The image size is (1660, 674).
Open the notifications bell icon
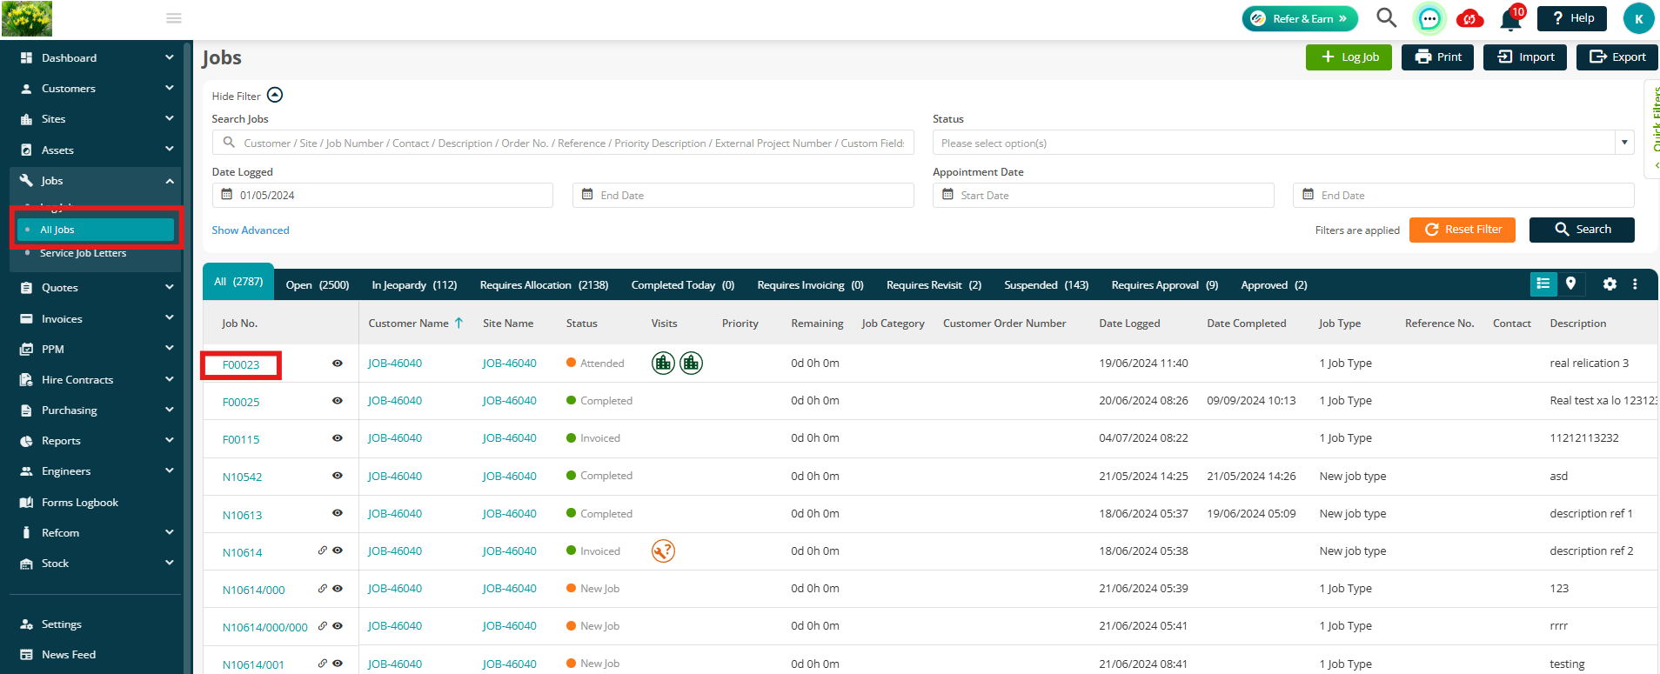[x=1511, y=19]
